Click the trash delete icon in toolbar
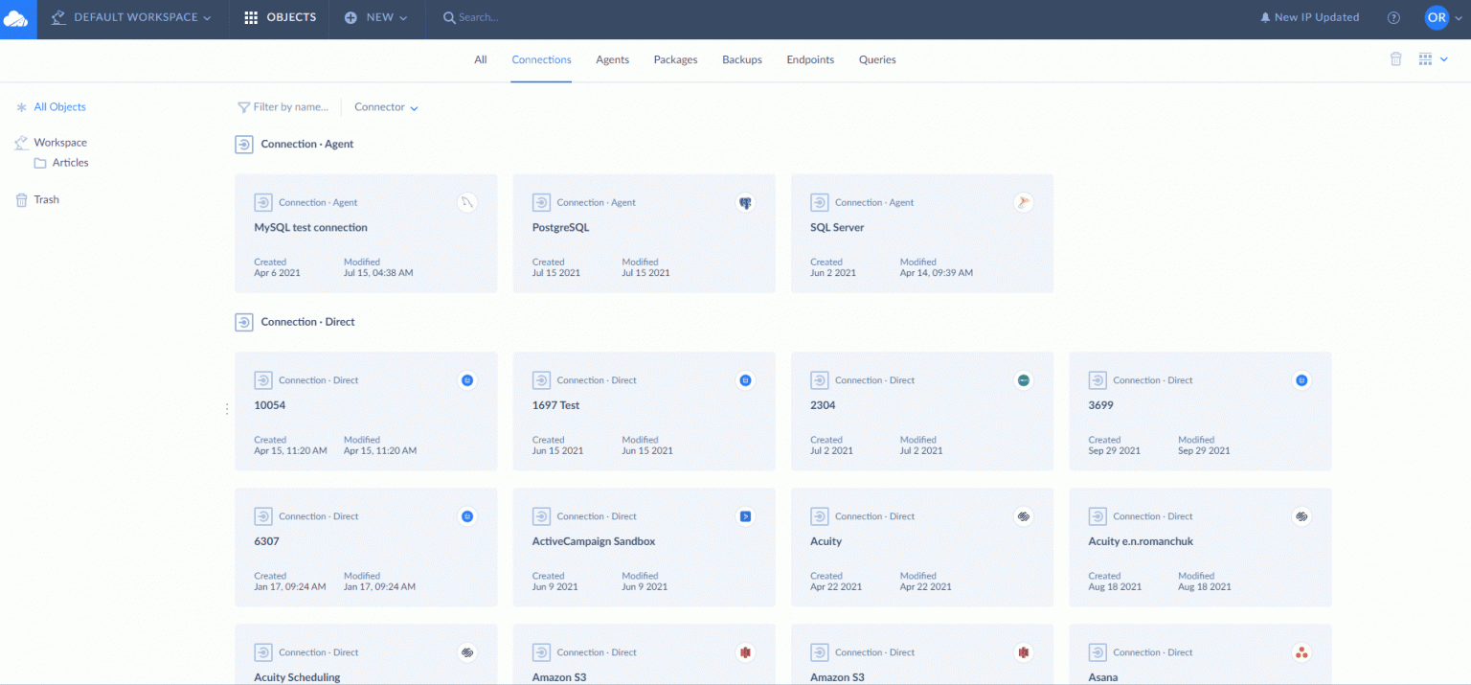1471x685 pixels. [x=1395, y=59]
